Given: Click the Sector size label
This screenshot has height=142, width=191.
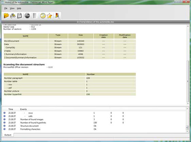Looking at the screenshot, I should pos(9,27).
